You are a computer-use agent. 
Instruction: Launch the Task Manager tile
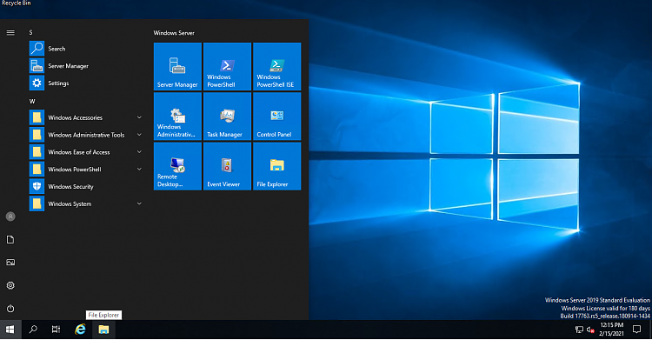(x=228, y=117)
